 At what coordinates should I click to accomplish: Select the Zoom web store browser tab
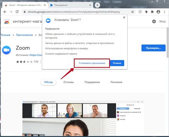click(x=25, y=5)
